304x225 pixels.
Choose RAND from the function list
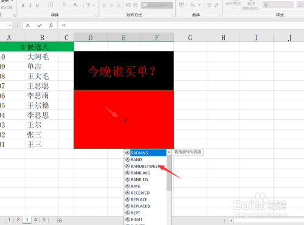(146, 159)
